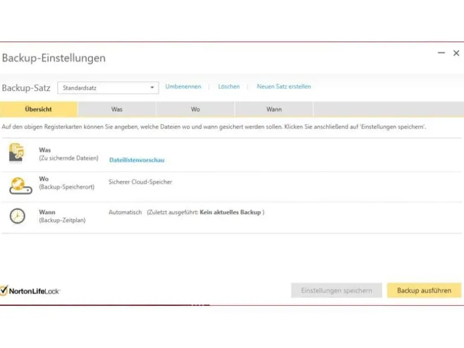Click Neuen Satz erstellen link
The image size is (464, 348).
tap(284, 87)
